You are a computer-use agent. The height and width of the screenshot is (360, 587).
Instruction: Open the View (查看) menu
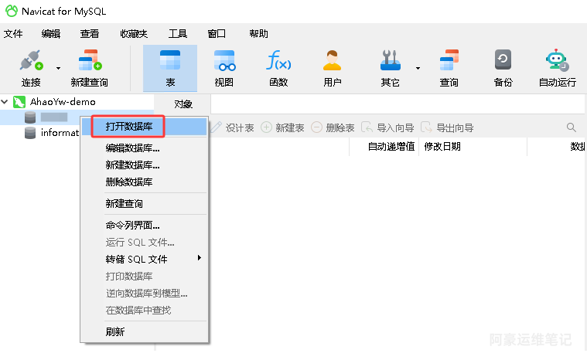[x=90, y=34]
